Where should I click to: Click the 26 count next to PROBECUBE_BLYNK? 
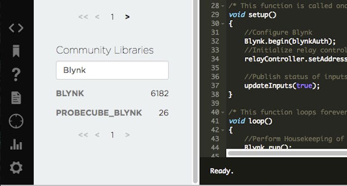164,113
